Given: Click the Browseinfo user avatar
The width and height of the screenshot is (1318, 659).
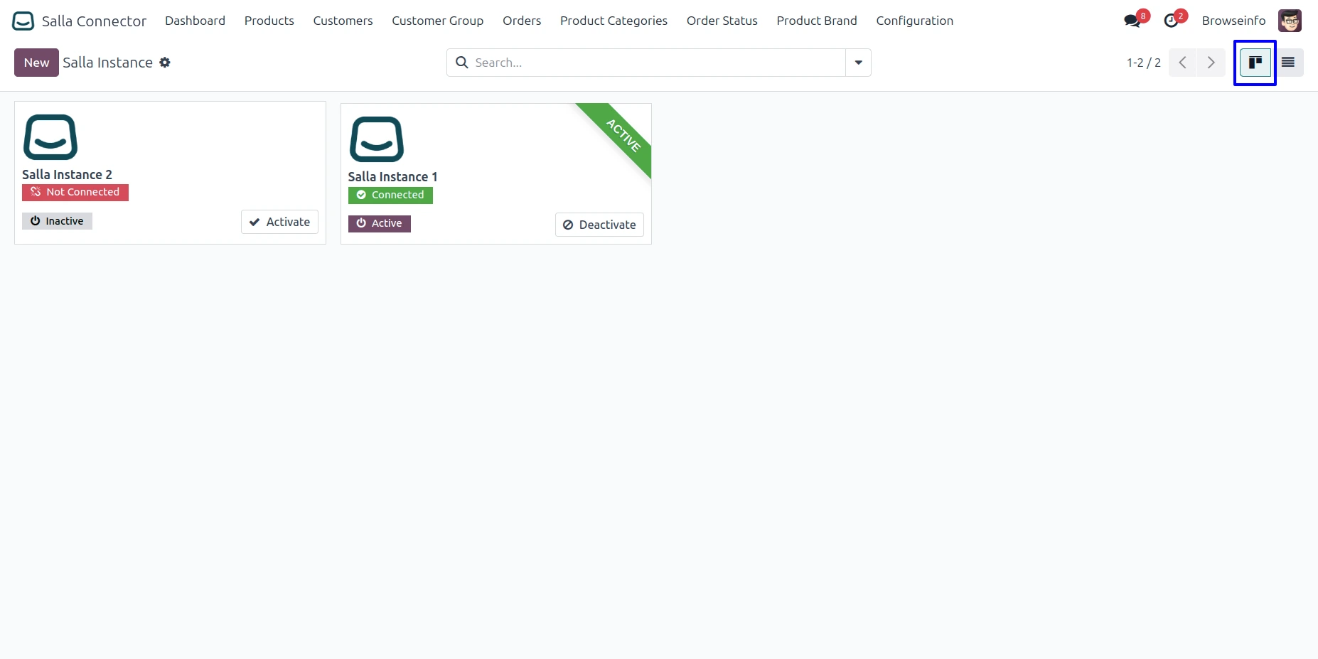Looking at the screenshot, I should [x=1290, y=21].
